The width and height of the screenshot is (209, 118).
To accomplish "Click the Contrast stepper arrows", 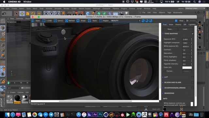I will click(x=191, y=50).
